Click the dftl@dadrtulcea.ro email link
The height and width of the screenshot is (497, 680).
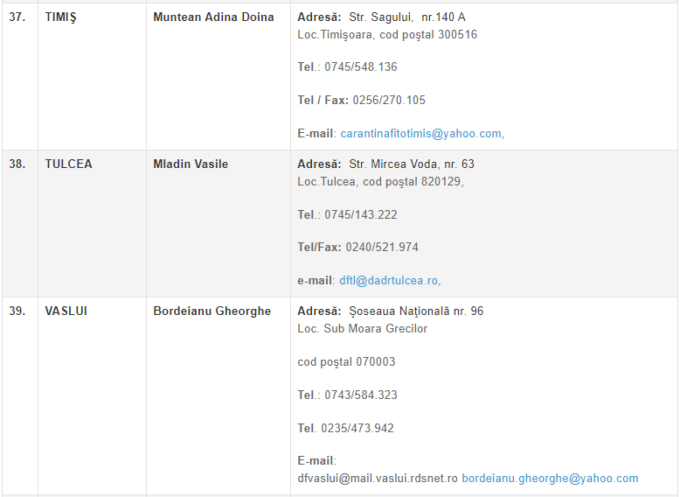point(389,281)
